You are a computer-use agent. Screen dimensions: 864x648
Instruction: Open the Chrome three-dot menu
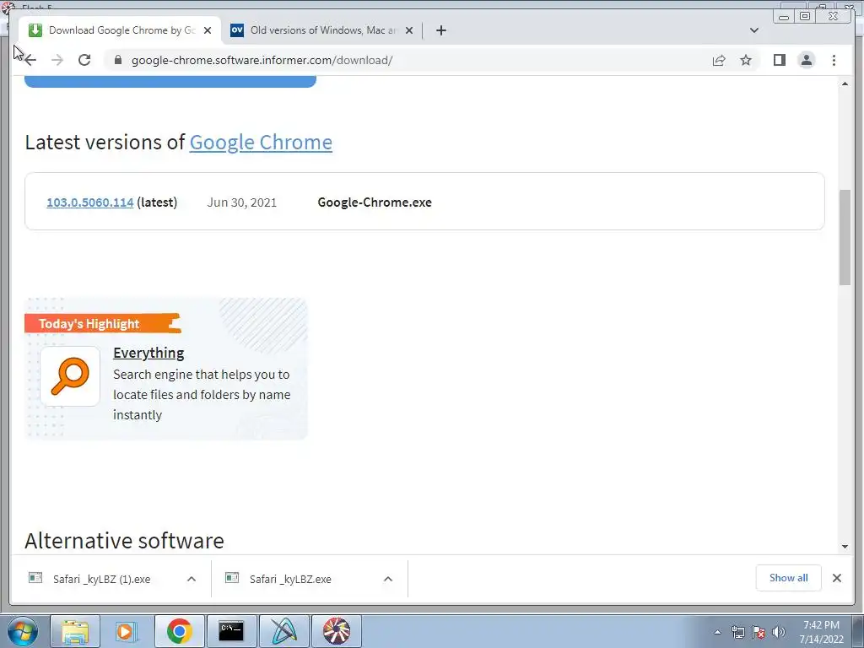point(834,60)
